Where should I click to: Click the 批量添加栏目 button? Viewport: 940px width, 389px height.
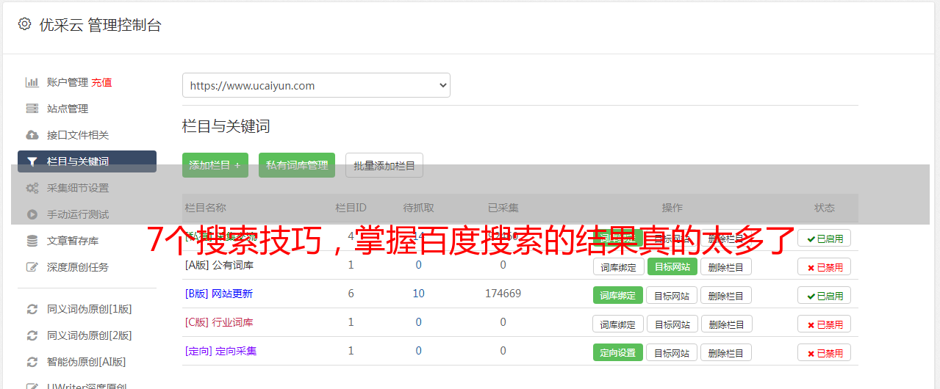[x=384, y=165]
